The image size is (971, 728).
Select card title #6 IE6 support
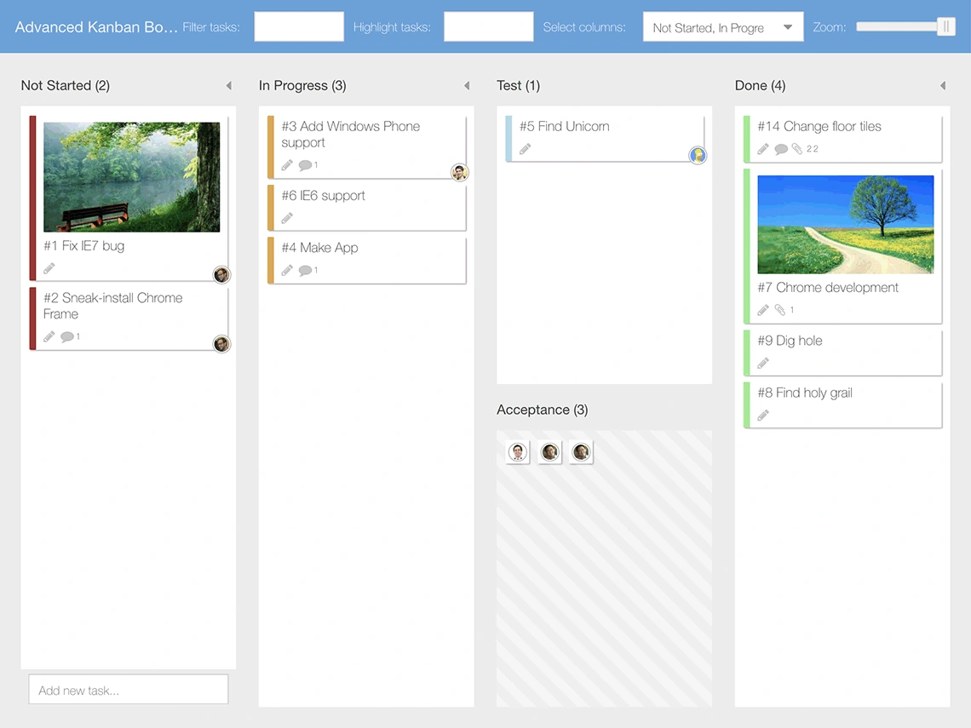(323, 196)
